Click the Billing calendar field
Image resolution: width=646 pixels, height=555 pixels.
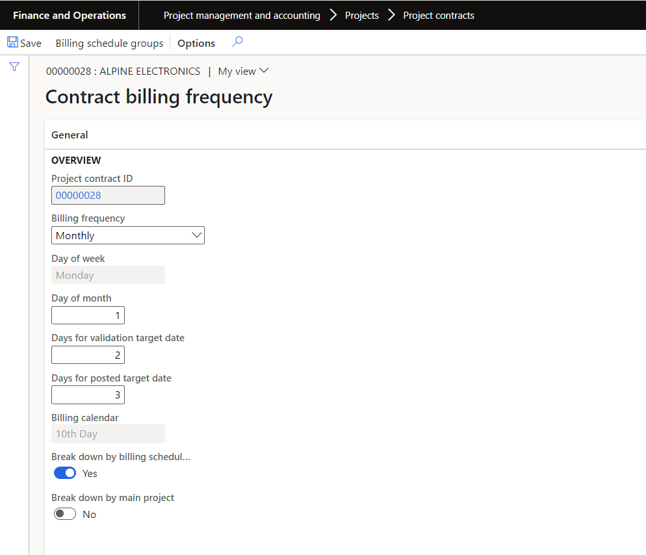[x=108, y=434]
